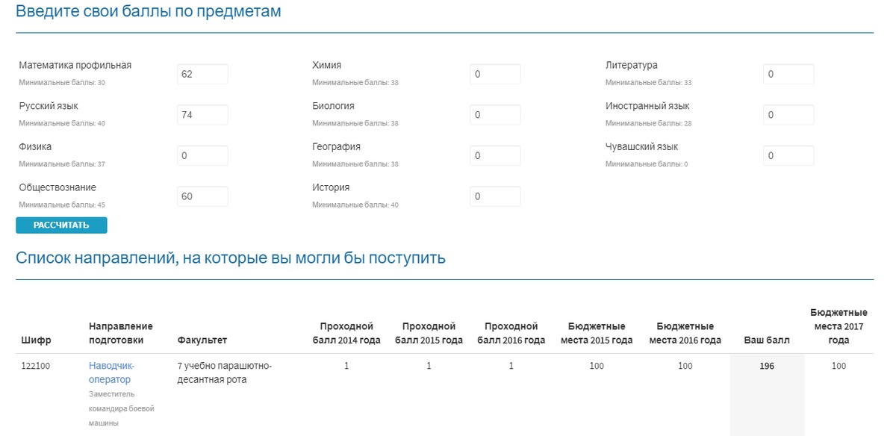
Task: Click the Математика профильная score input field
Action: pyautogui.click(x=202, y=74)
